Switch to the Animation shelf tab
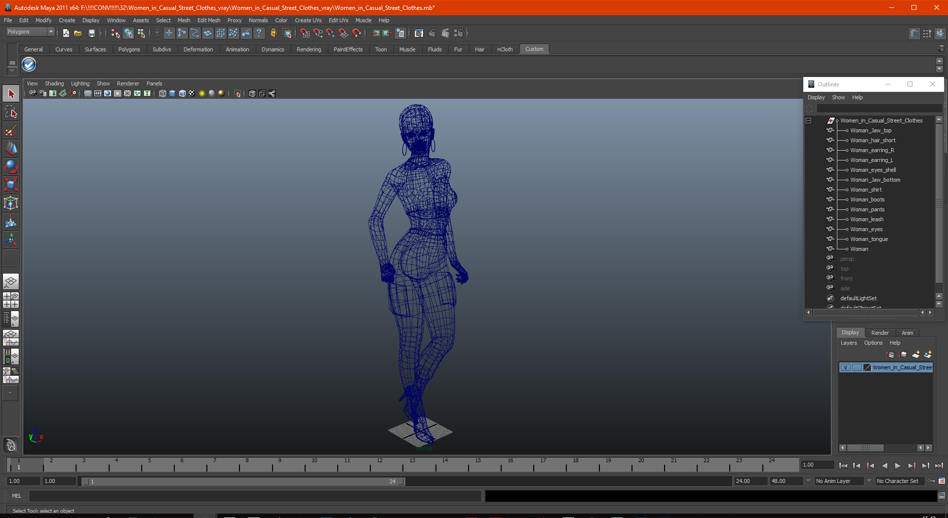Viewport: 948px width, 518px height. [237, 49]
